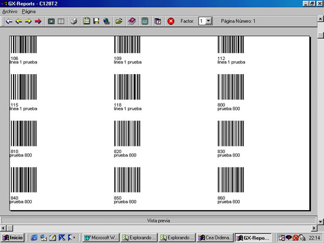Click the yellow right arrow next page
This screenshot has height=243, width=324.
pos(28,21)
